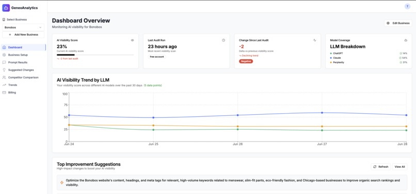
Task: Click the Competitor Comparison people icon
Action: (4, 78)
